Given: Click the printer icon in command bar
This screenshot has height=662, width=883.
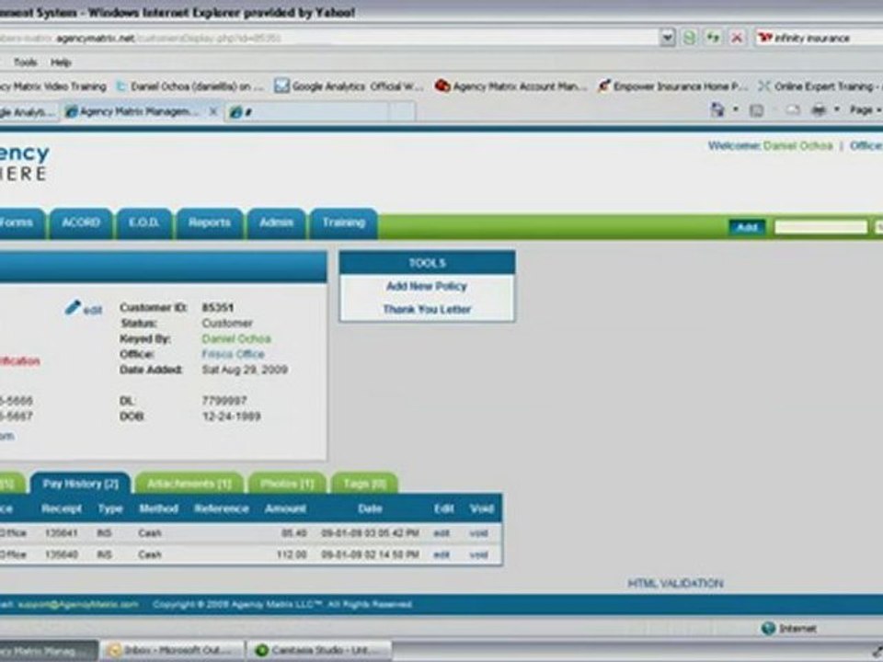Looking at the screenshot, I should (x=819, y=109).
